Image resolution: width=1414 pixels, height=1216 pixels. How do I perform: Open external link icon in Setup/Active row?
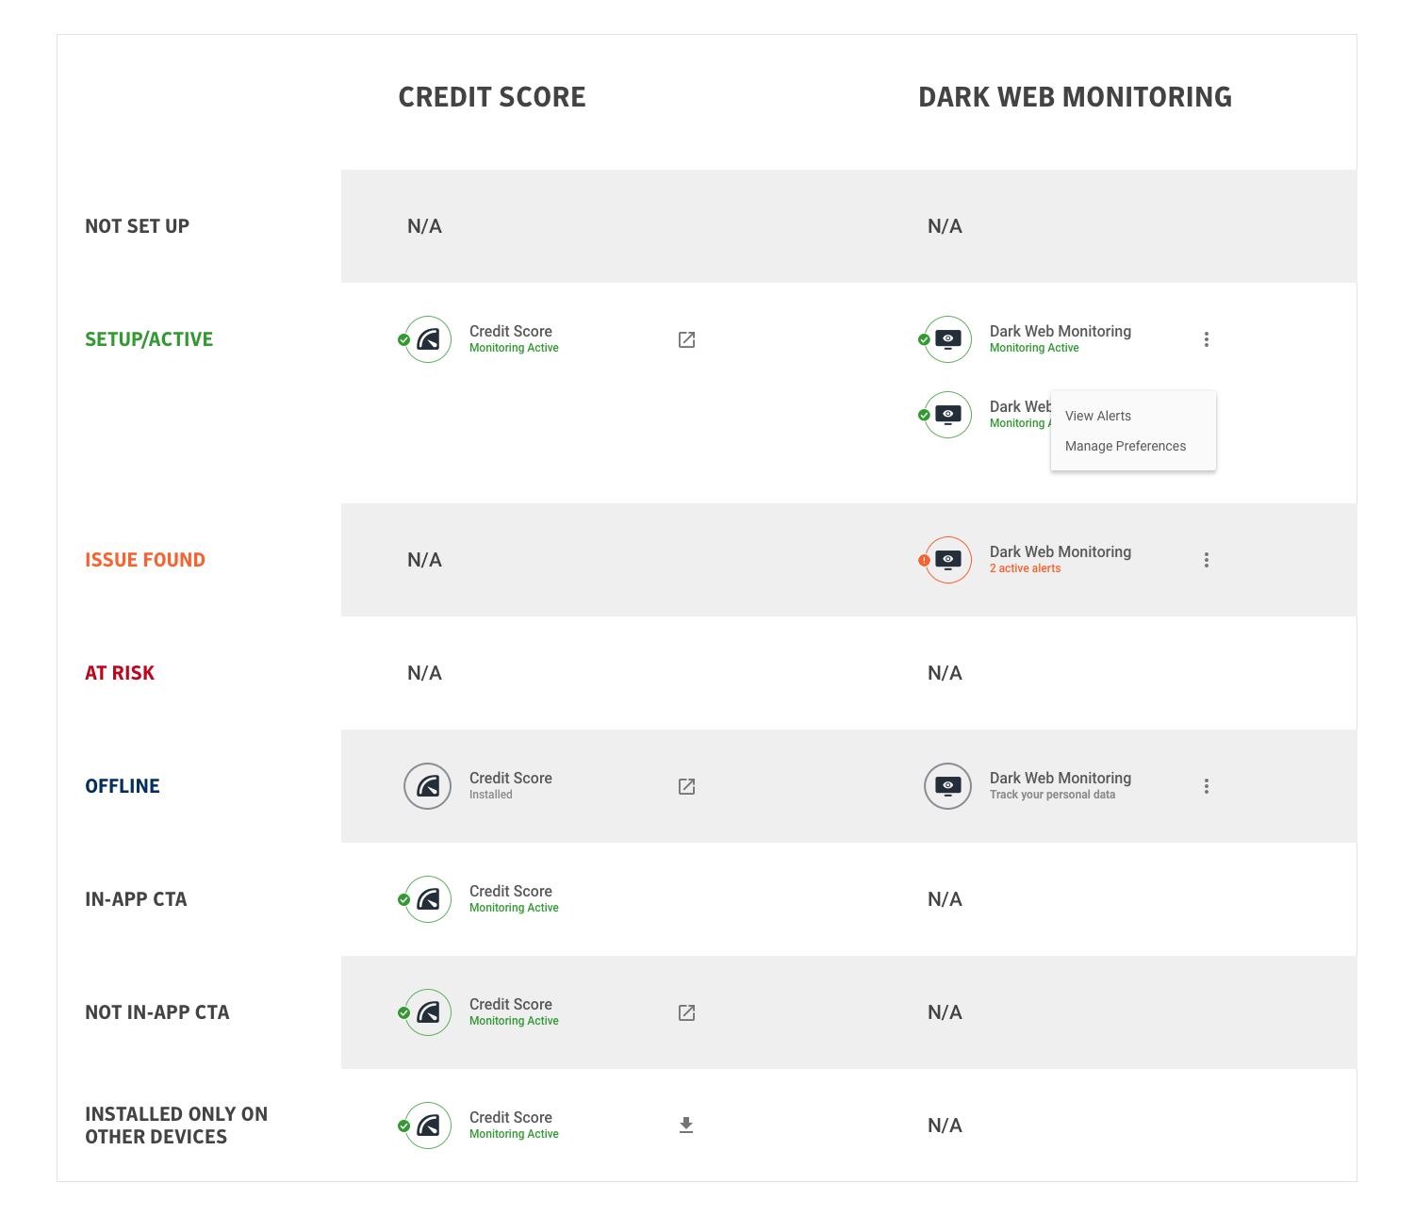686,339
